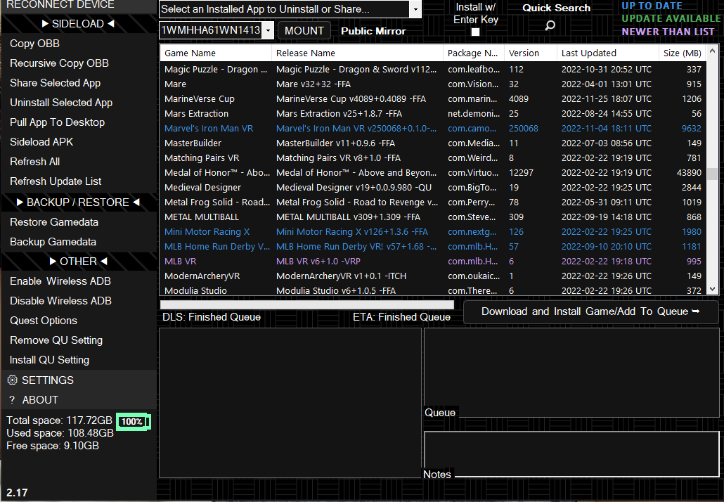Click UP TO DATE legend text
The height and width of the screenshot is (502, 724).
(652, 6)
